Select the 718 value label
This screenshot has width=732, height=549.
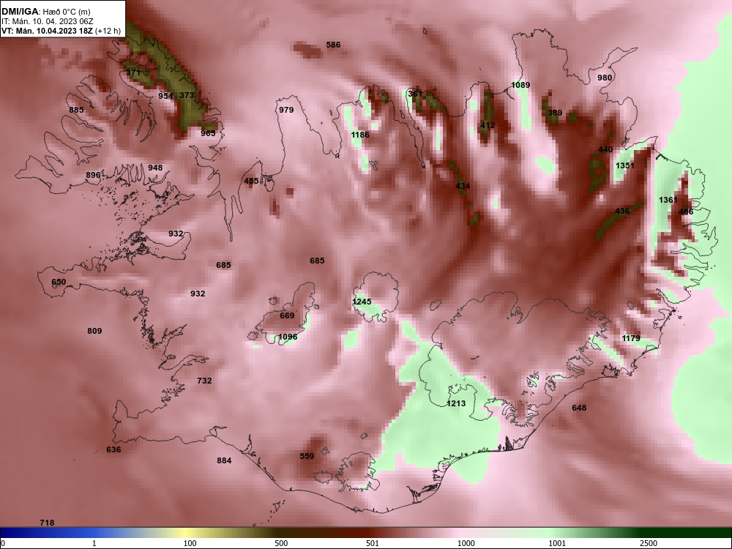47,523
